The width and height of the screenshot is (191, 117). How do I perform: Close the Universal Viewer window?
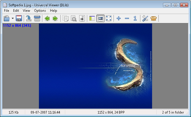pos(184,5)
